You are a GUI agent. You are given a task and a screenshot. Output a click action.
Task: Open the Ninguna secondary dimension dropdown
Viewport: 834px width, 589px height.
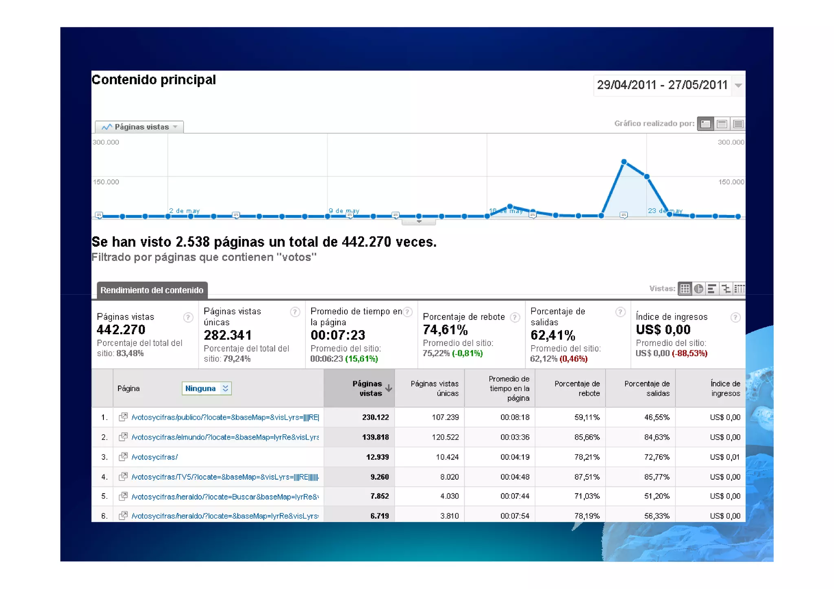point(206,388)
